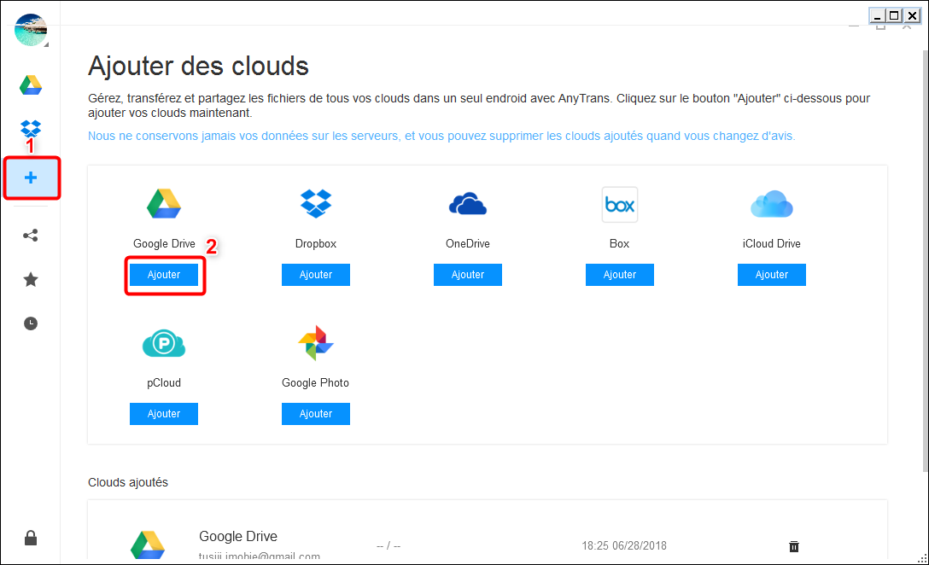Open Google Drive in the left sidebar
This screenshot has height=565, width=929.
(31, 85)
